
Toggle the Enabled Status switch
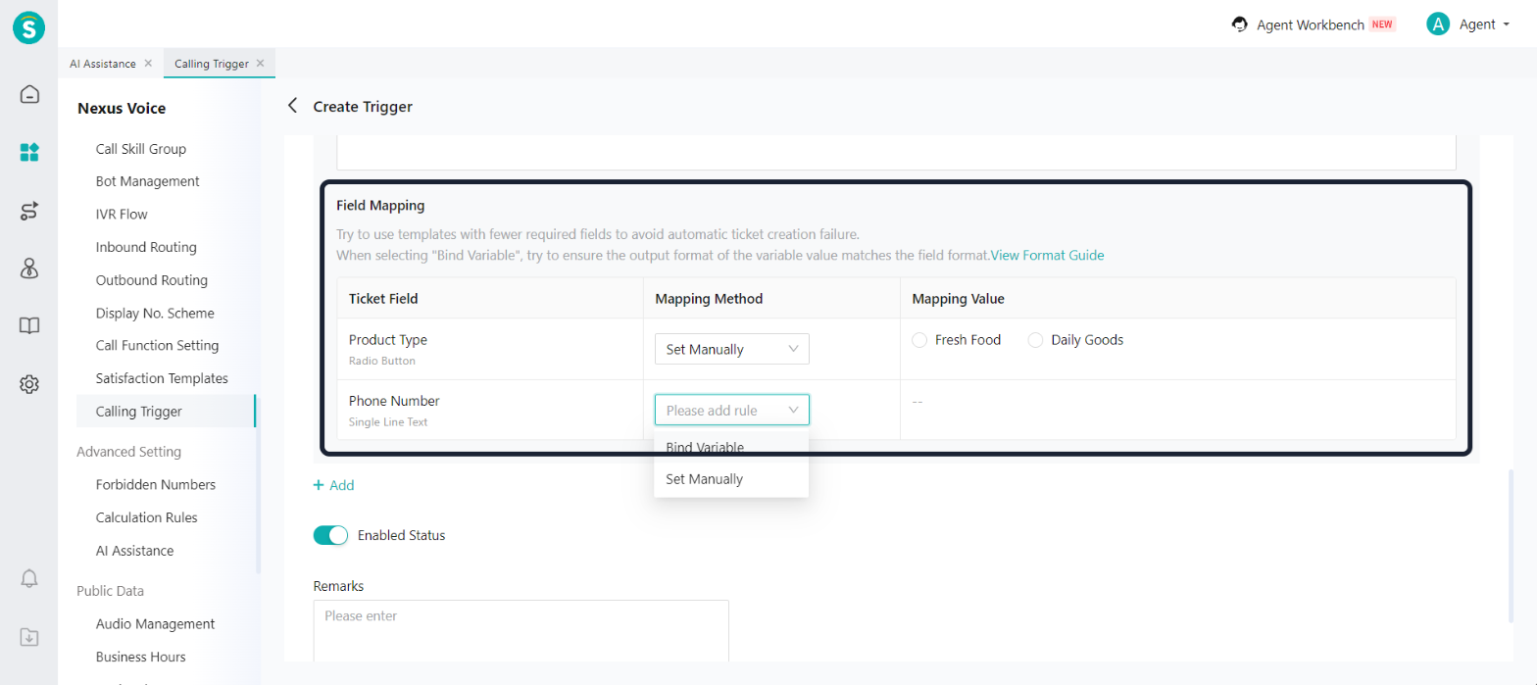click(330, 535)
